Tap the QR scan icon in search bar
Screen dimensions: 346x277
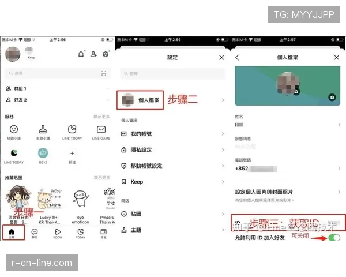104,73
